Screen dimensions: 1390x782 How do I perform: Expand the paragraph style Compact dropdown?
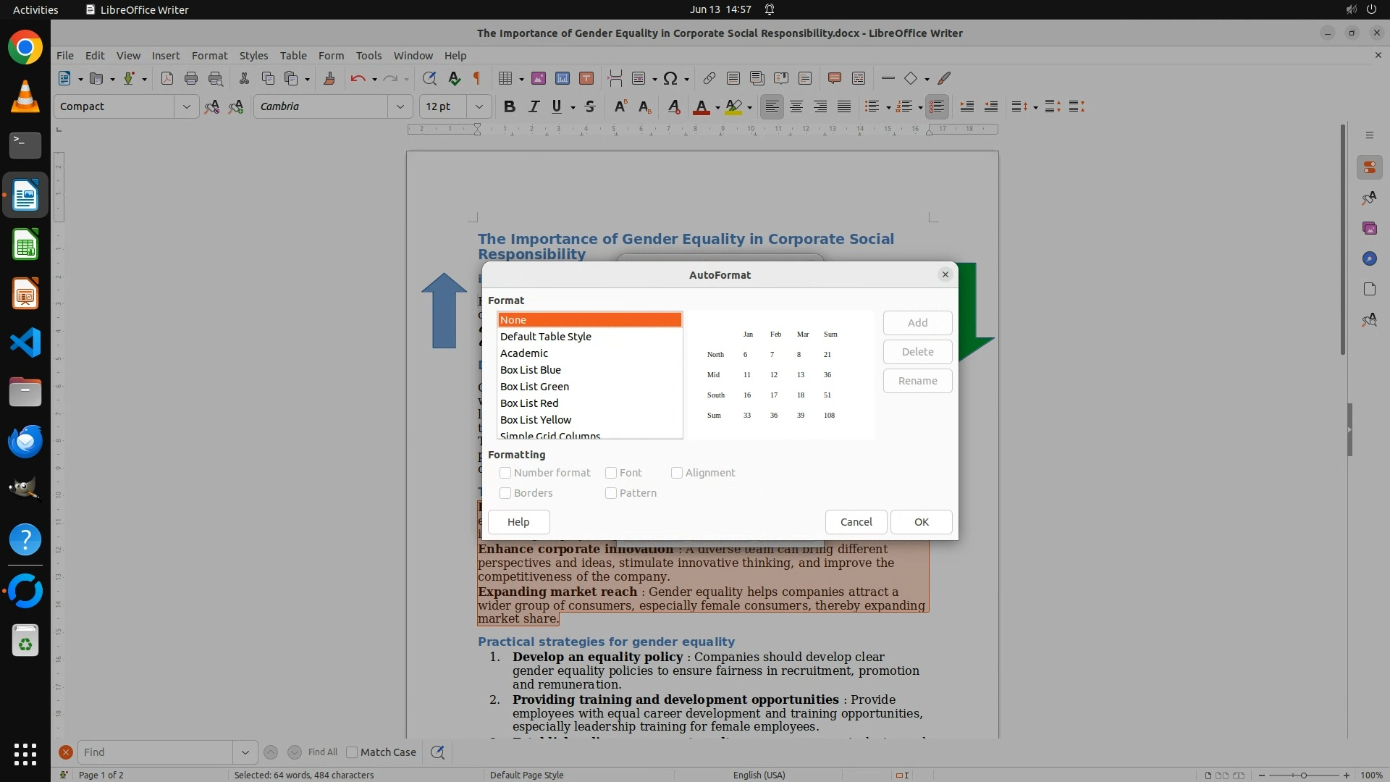[x=186, y=106]
